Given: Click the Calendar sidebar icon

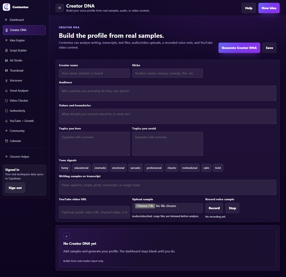Looking at the screenshot, I should (6, 141).
